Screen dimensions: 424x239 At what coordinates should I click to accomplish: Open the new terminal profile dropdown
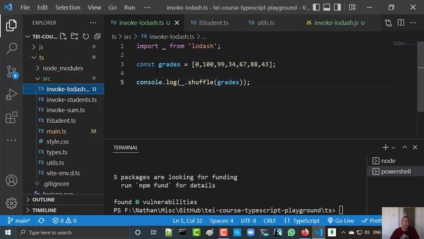click(x=394, y=147)
